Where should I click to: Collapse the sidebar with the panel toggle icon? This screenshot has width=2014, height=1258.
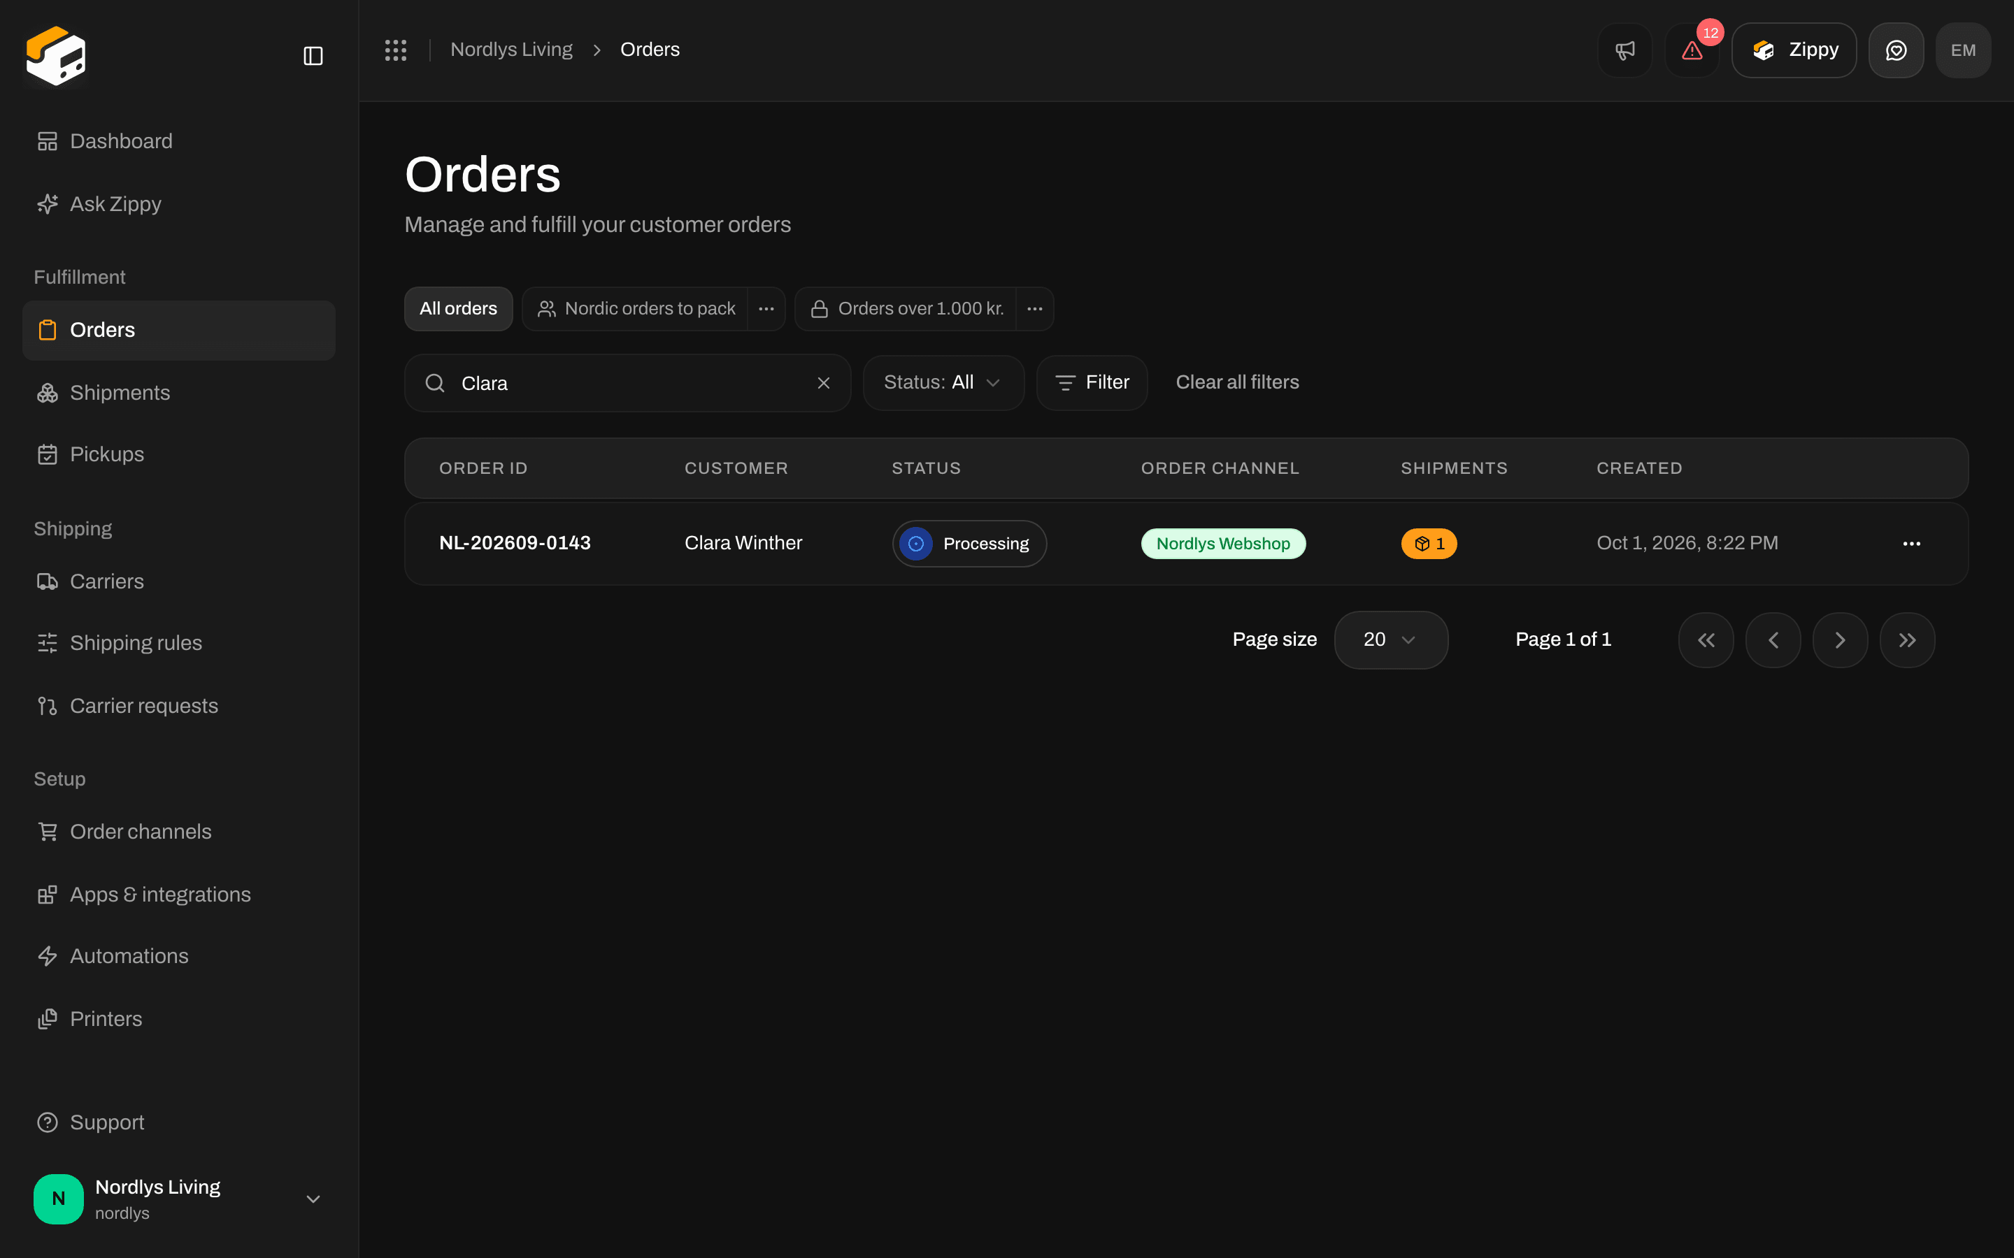coord(313,56)
